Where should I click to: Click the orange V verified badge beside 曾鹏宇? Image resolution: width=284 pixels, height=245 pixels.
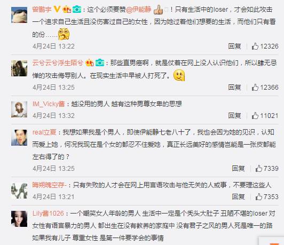57,9
